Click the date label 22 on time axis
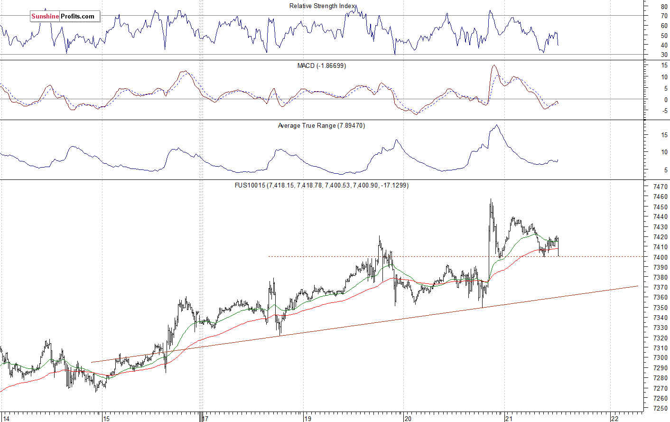670x422 pixels. [x=614, y=419]
